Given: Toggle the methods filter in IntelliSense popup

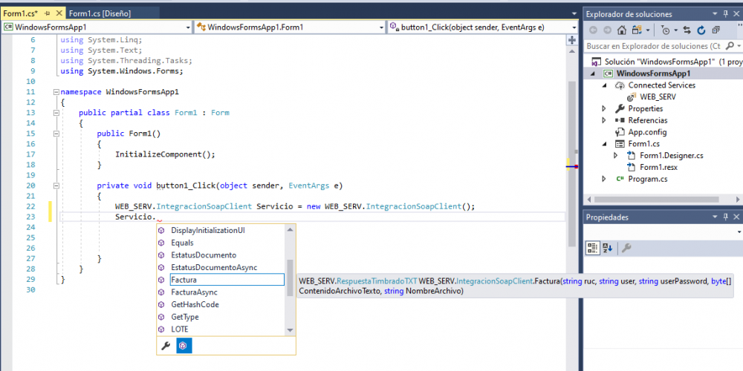Looking at the screenshot, I should click(x=184, y=346).
